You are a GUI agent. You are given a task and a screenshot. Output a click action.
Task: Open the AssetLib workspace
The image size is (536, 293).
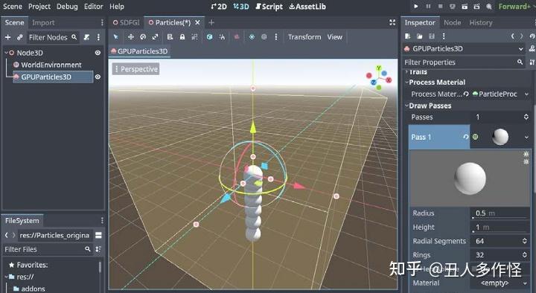point(307,7)
